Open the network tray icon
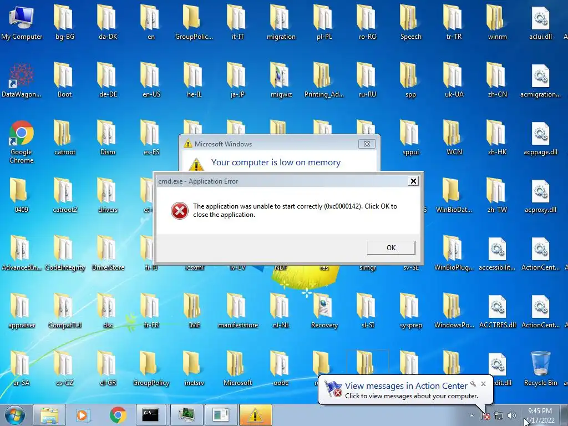 tap(499, 415)
